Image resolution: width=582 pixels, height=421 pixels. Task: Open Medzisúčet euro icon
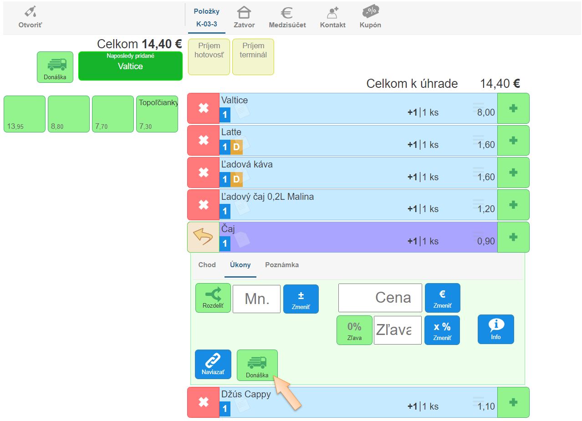coord(287,13)
